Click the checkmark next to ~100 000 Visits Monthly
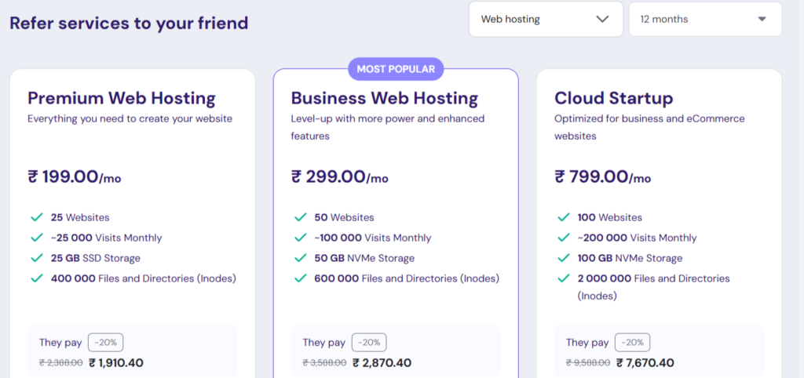This screenshot has height=378, width=804. [x=300, y=238]
